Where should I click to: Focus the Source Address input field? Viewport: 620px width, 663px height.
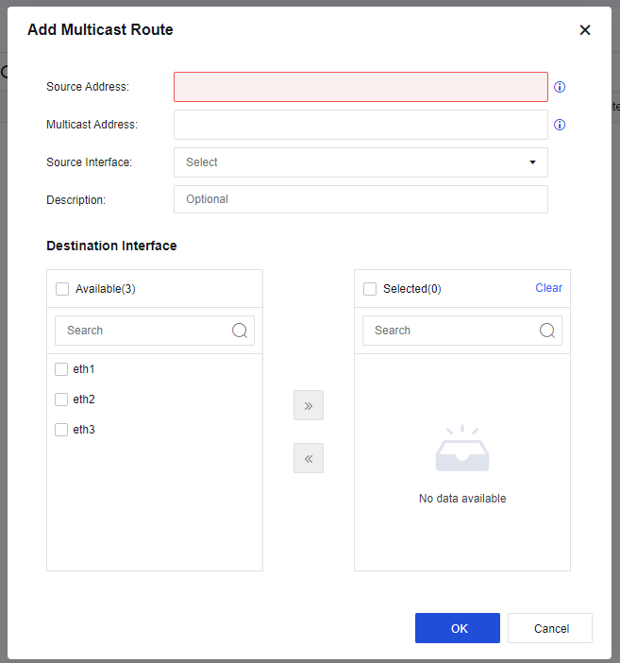(x=360, y=87)
